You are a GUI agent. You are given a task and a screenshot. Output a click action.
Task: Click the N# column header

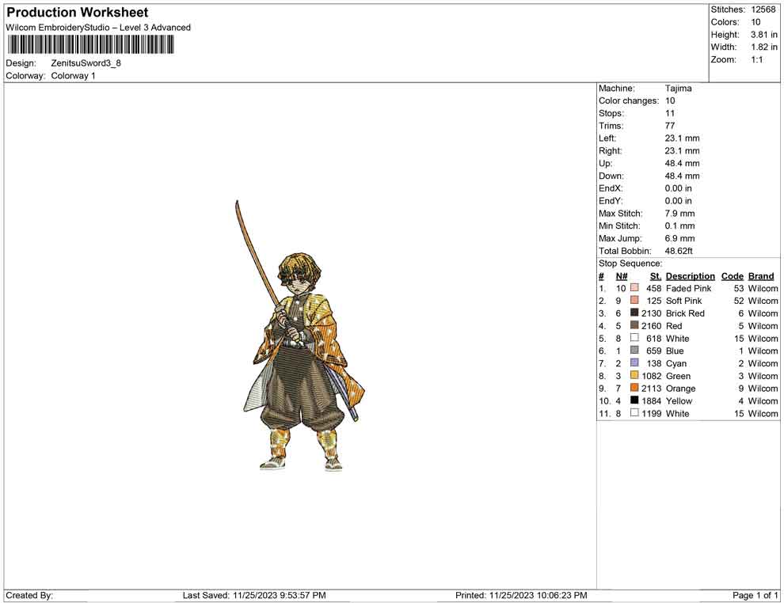pyautogui.click(x=622, y=275)
